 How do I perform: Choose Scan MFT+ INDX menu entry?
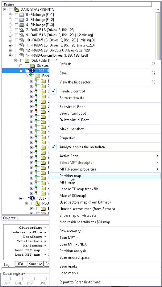(106, 244)
